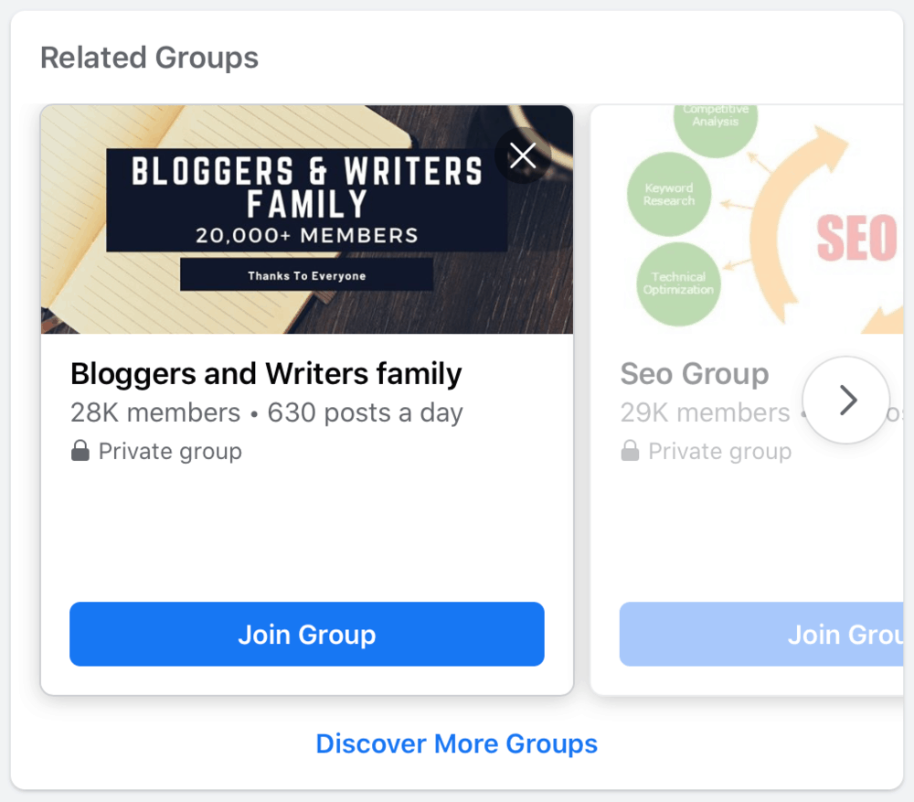This screenshot has height=802, width=914.
Task: Dismiss the Bloggers and Writers family suggestion
Action: [522, 155]
